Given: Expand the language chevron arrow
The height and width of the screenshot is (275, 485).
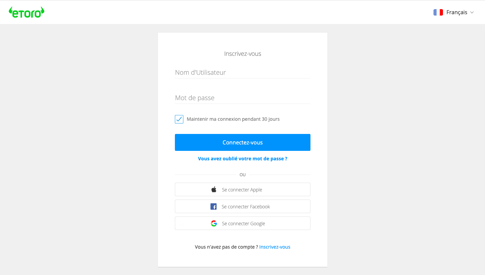Looking at the screenshot, I should pos(472,13).
